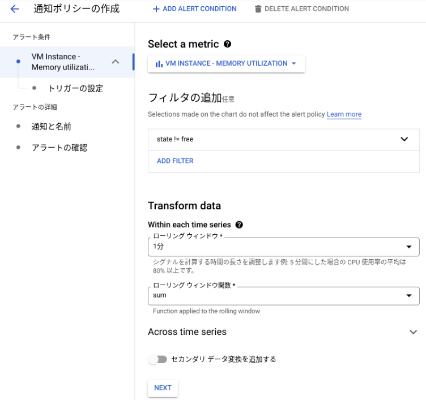Select トリガーの設定 step in sidebar
Screen dimensions: 426x400
tap(75, 88)
